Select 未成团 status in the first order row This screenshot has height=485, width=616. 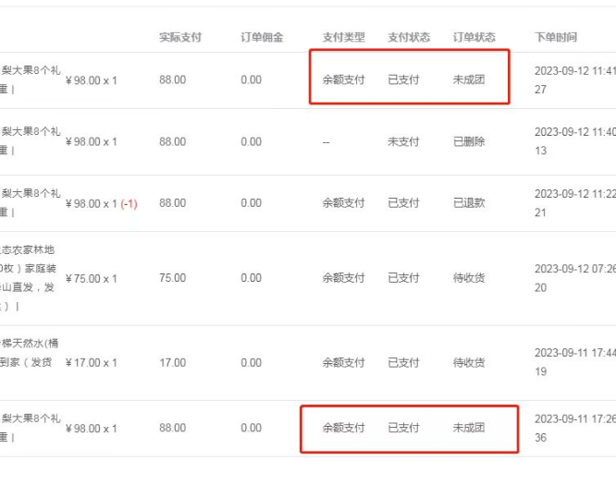click(x=469, y=79)
